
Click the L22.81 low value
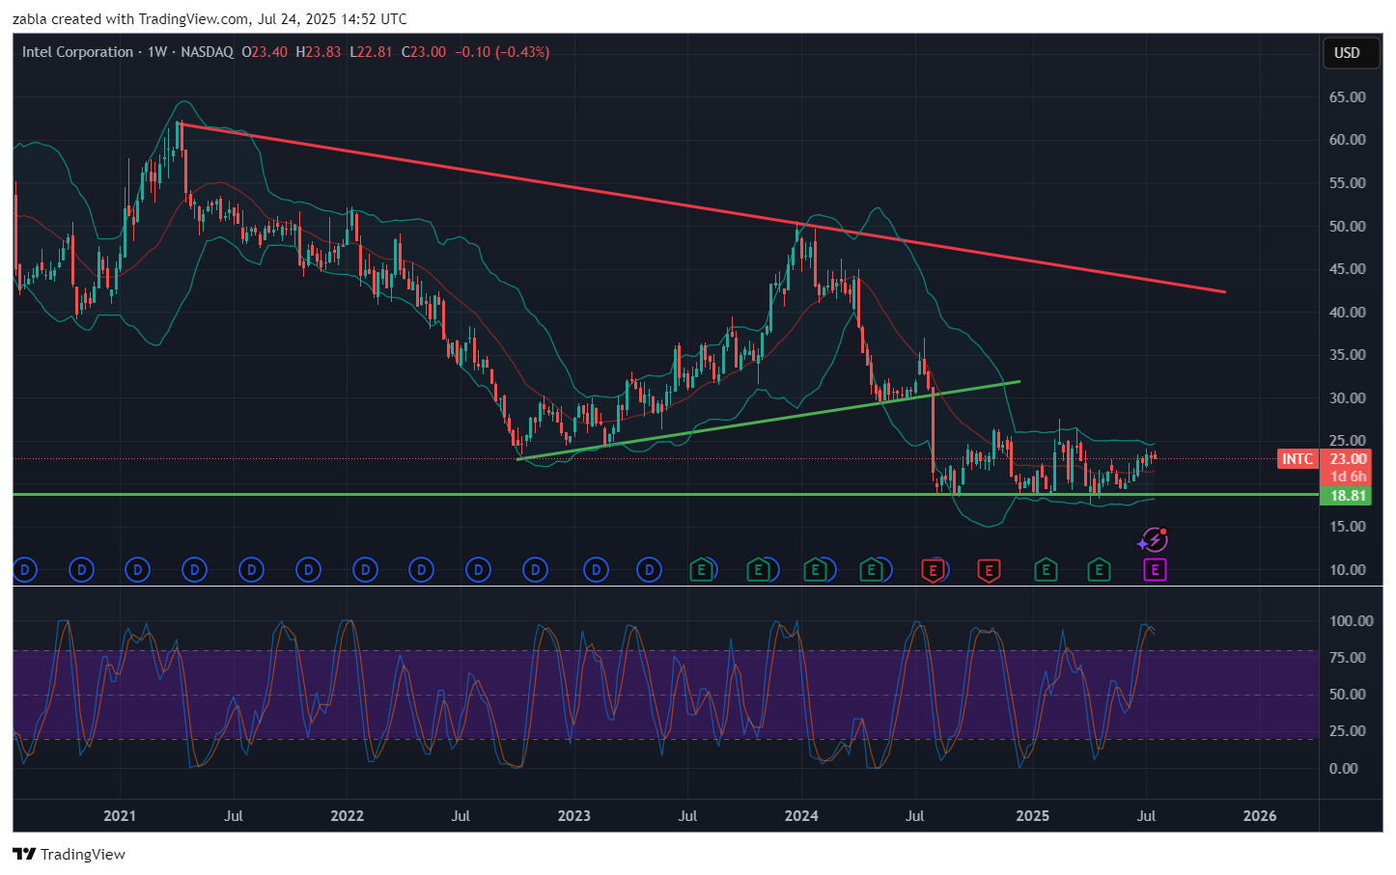pos(371,52)
